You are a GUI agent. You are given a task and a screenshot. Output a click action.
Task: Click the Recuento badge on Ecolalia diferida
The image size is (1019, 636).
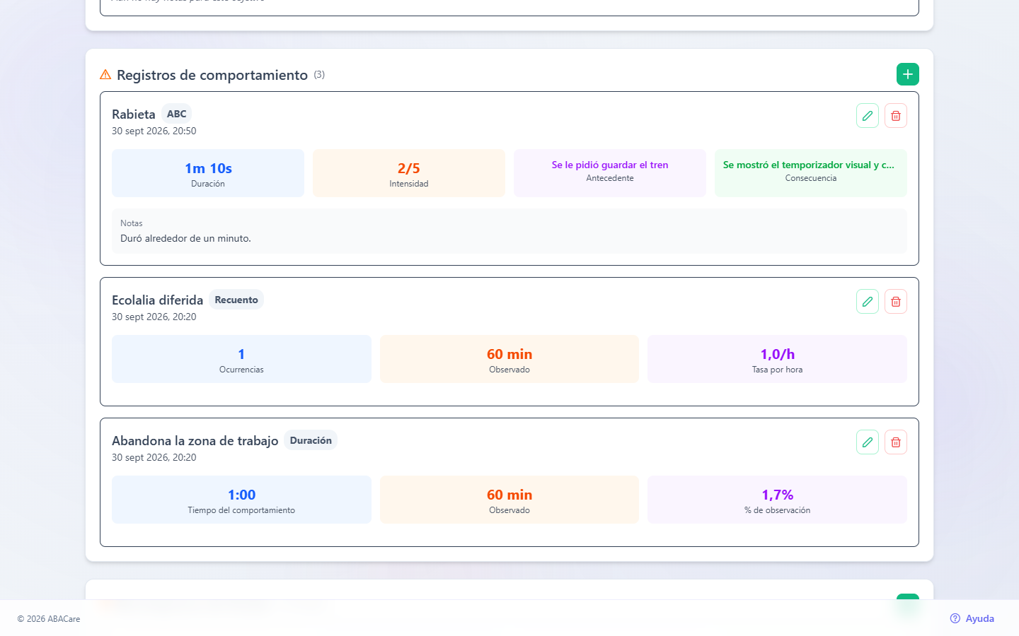[x=236, y=300]
